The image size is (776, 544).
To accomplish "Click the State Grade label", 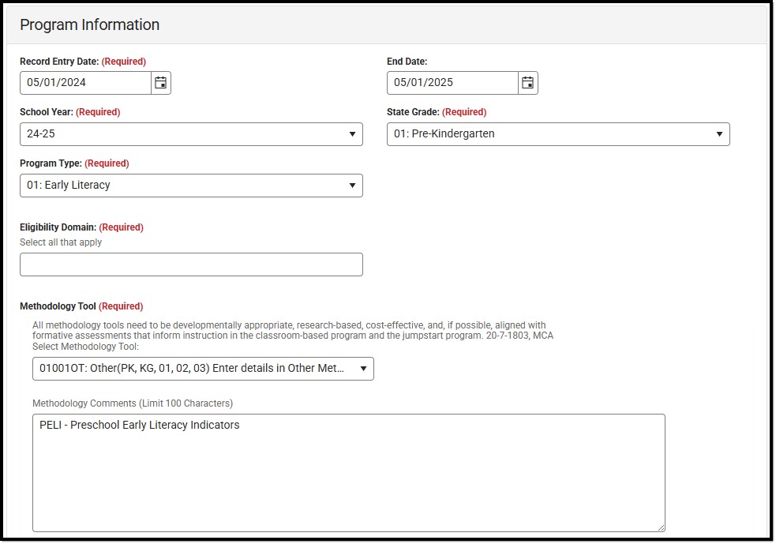I will coord(413,112).
